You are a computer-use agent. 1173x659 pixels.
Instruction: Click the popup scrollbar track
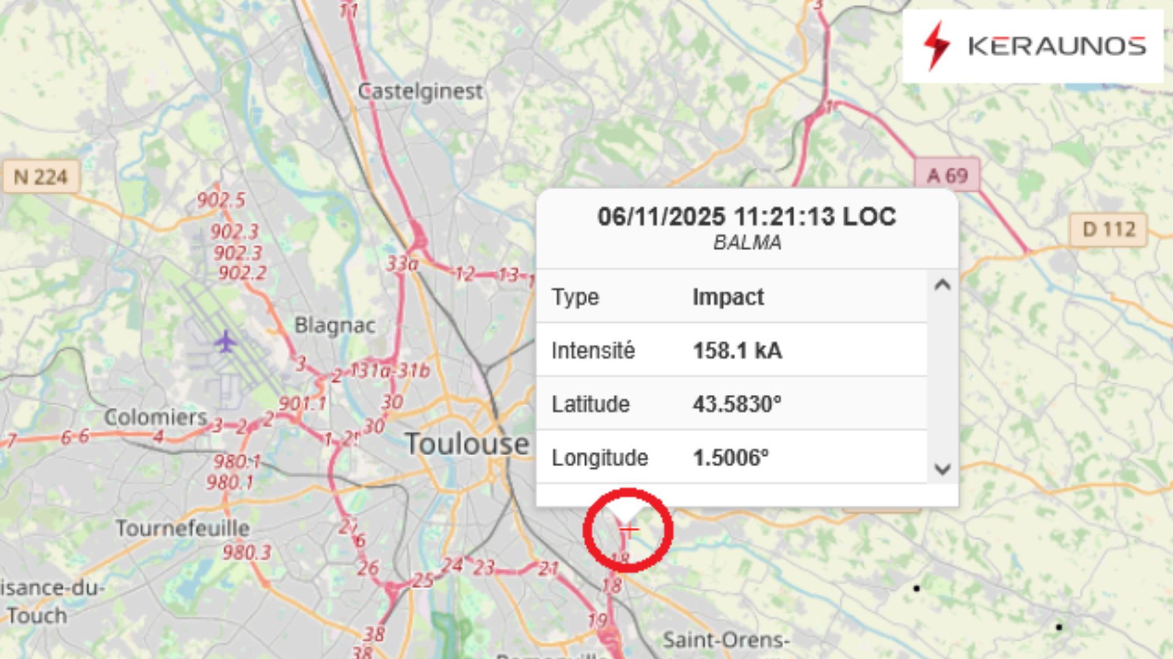click(943, 376)
